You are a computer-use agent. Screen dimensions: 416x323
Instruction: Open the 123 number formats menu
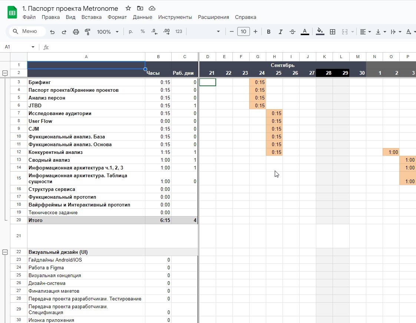(179, 31)
